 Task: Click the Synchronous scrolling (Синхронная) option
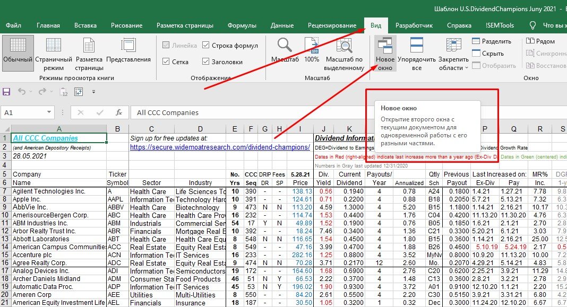(x=546, y=54)
